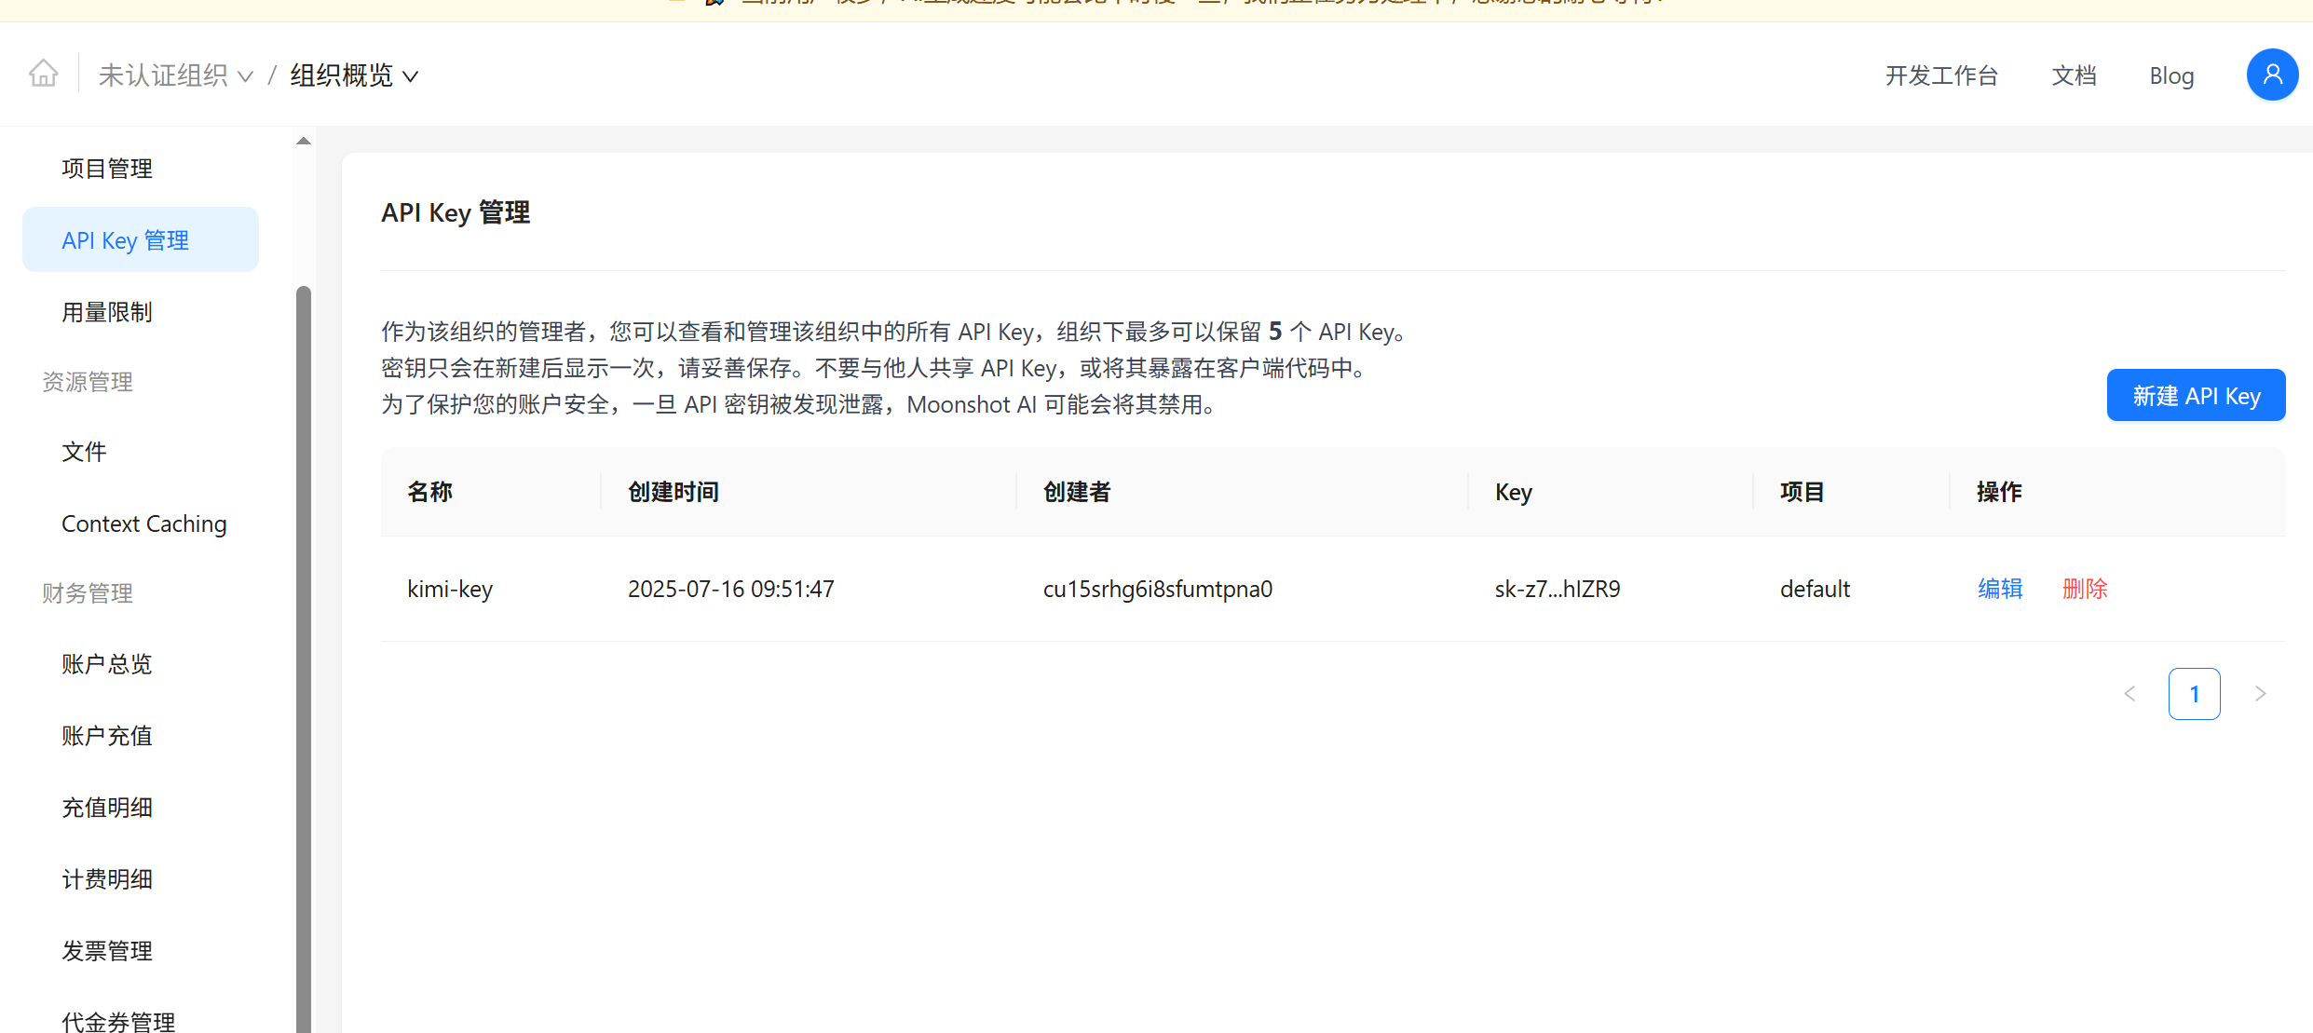Click the home icon in the breadcrumb
The height and width of the screenshot is (1033, 2313).
(x=43, y=74)
